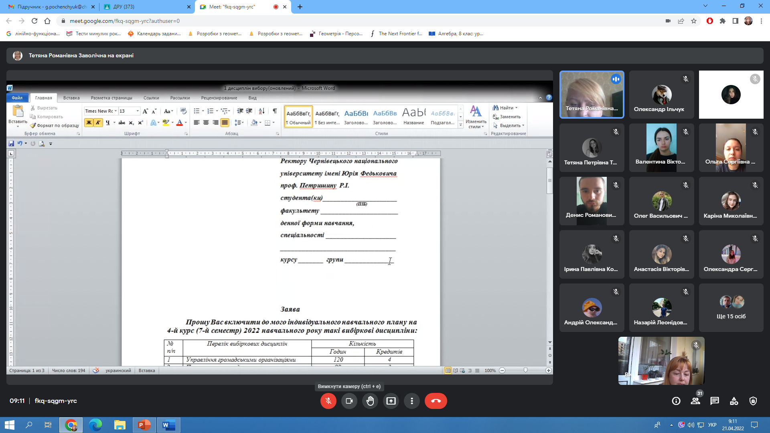Screen dimensions: 770x433
Task: Leave the call with red hang-up button
Action: tap(436, 401)
